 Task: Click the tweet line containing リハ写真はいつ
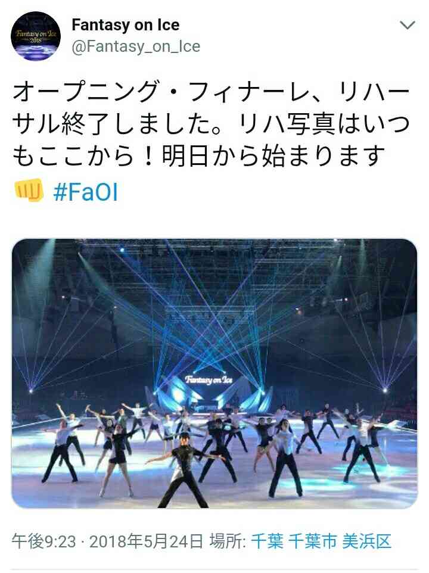[211, 124]
